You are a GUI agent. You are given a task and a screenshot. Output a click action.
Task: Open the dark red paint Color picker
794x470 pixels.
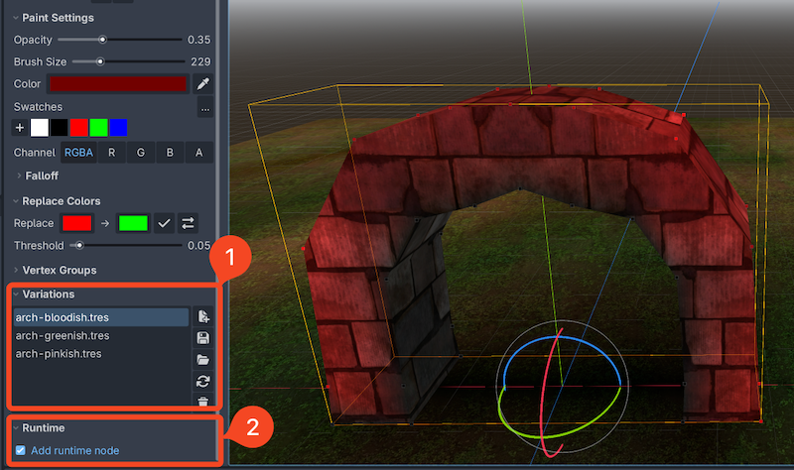click(x=118, y=84)
